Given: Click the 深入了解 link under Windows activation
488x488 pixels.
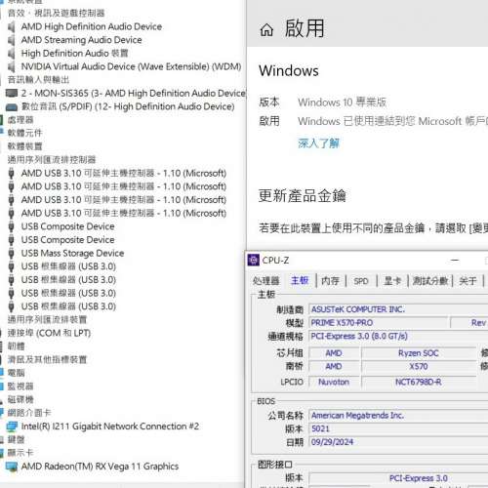Looking at the screenshot, I should point(318,143).
